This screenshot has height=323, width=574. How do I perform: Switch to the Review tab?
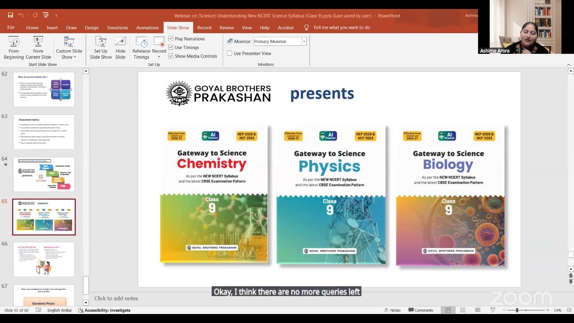226,27
